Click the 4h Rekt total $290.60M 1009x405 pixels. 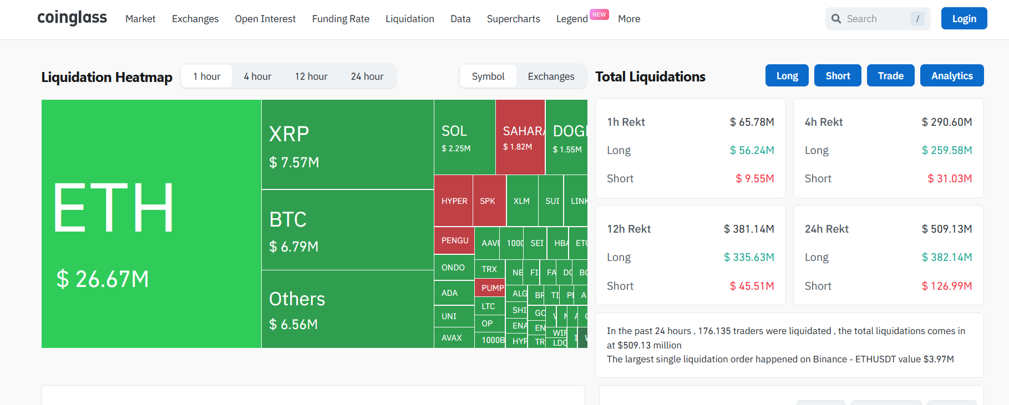(x=947, y=122)
